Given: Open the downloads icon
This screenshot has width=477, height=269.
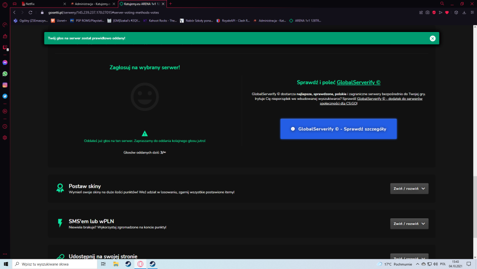Looking at the screenshot, I should coord(464,12).
